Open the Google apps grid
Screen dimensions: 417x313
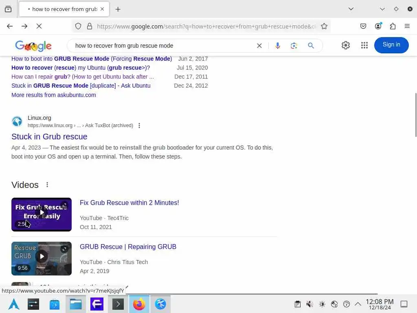point(364,45)
